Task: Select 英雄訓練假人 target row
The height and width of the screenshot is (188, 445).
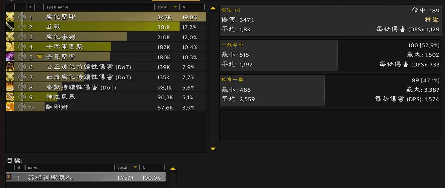Action: point(86,177)
